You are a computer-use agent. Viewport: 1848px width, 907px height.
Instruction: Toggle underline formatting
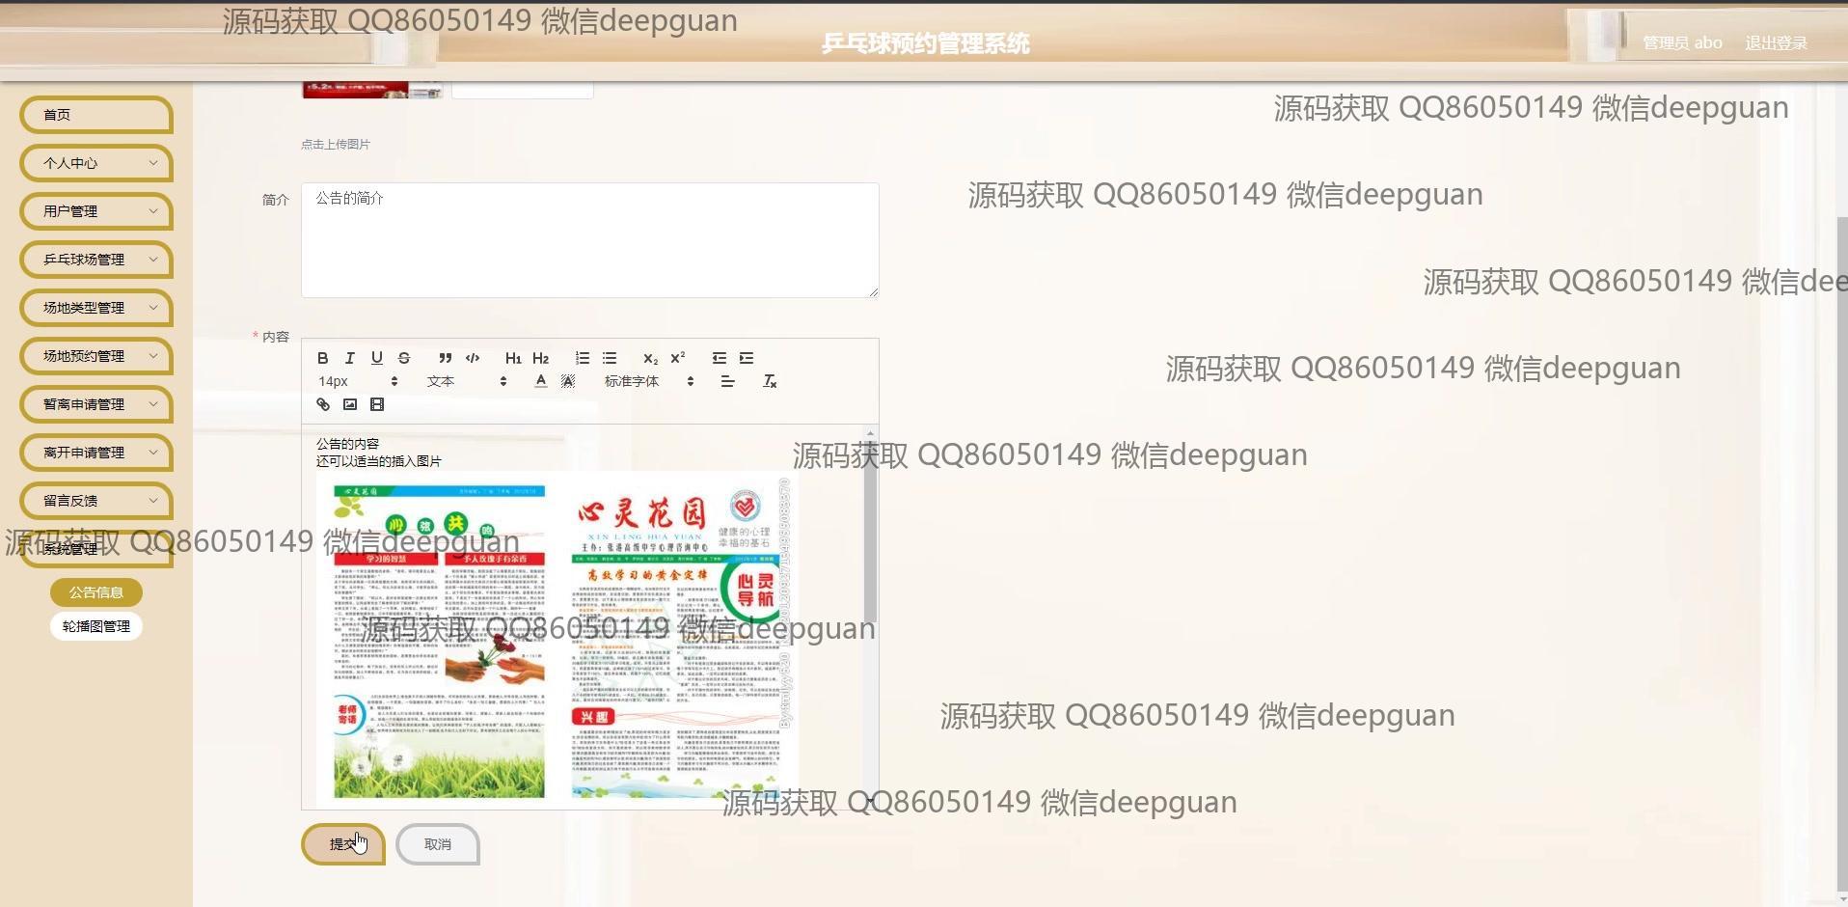(x=377, y=358)
